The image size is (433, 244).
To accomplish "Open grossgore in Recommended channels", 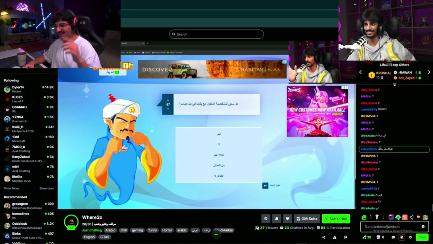I will (29, 206).
